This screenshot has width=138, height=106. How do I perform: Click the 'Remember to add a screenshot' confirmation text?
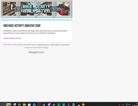(x=35, y=32)
